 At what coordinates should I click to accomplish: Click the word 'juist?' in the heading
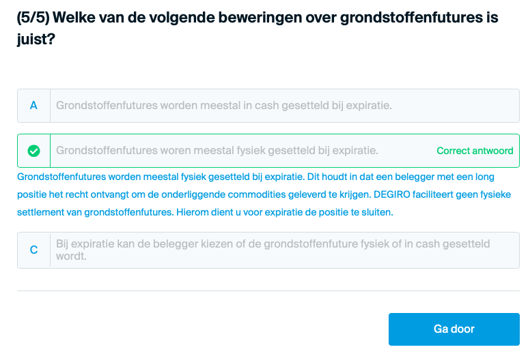(36, 39)
